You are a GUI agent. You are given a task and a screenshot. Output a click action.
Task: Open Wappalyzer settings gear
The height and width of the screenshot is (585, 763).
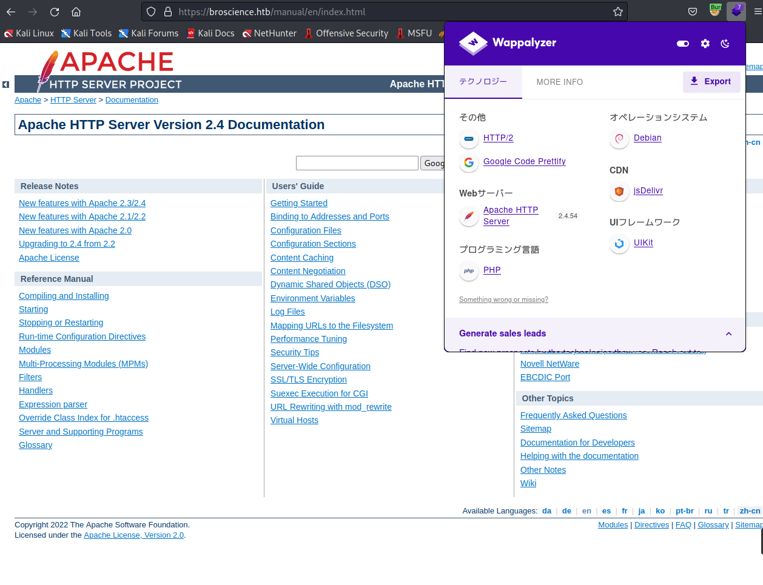705,44
